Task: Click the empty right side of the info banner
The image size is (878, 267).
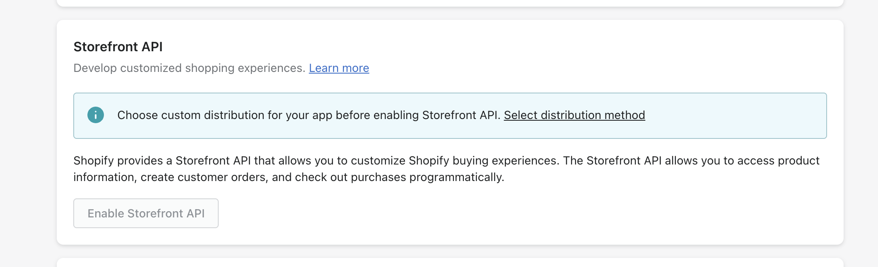Action: [x=737, y=116]
